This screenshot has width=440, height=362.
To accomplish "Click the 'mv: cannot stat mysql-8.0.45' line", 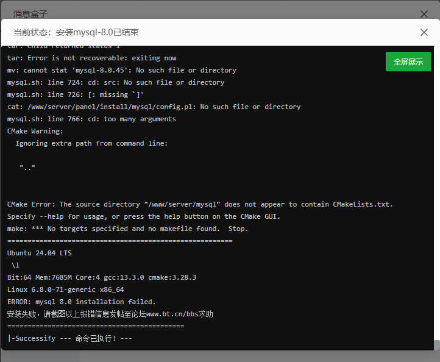I will [x=122, y=70].
